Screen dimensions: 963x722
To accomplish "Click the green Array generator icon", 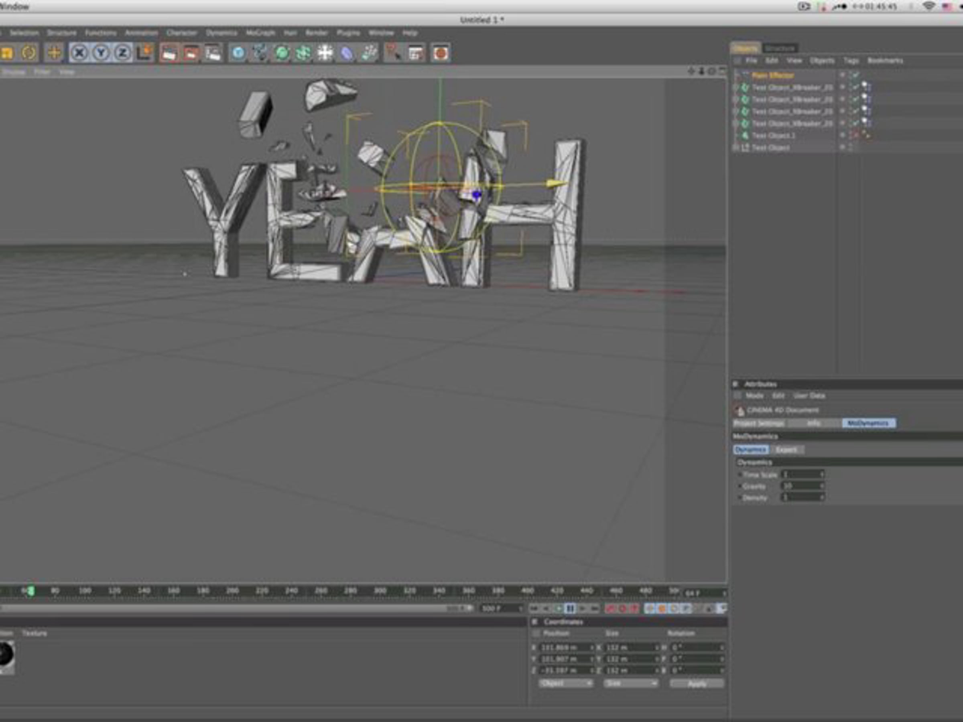I will pos(303,53).
